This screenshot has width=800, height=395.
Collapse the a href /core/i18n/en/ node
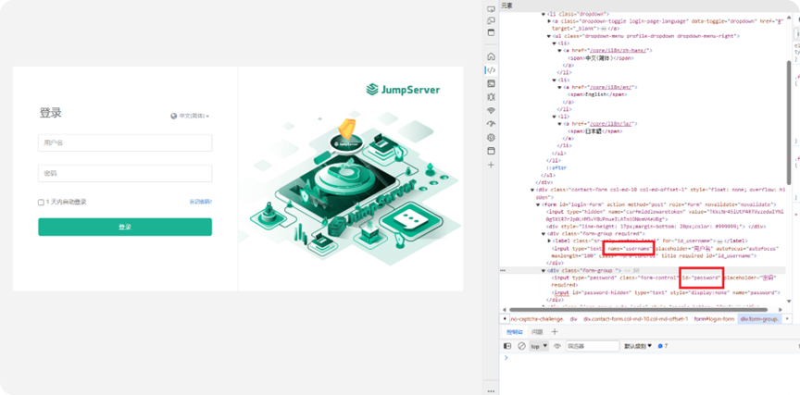coord(559,88)
